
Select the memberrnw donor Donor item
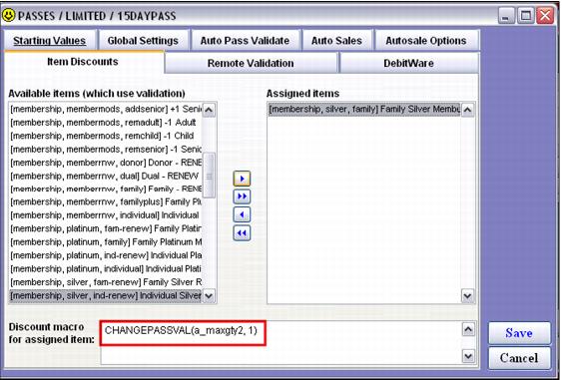[x=106, y=163]
